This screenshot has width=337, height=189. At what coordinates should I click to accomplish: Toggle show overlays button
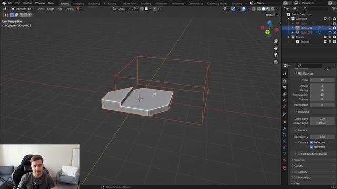click(243, 9)
